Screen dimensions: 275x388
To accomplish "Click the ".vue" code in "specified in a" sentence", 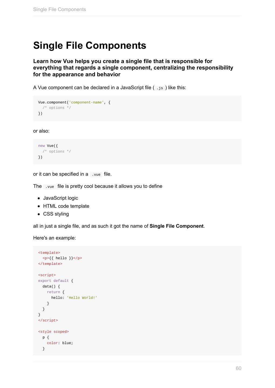I will (x=96, y=175).
